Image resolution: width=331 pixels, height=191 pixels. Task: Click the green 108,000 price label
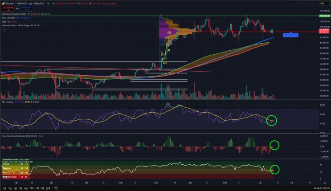[x=324, y=16]
